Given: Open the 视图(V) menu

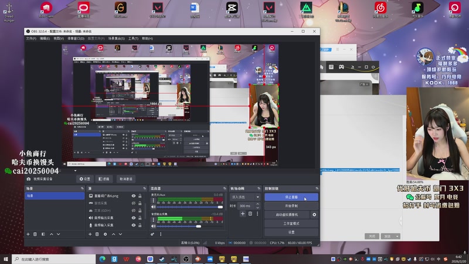Looking at the screenshot, I should (59, 39).
